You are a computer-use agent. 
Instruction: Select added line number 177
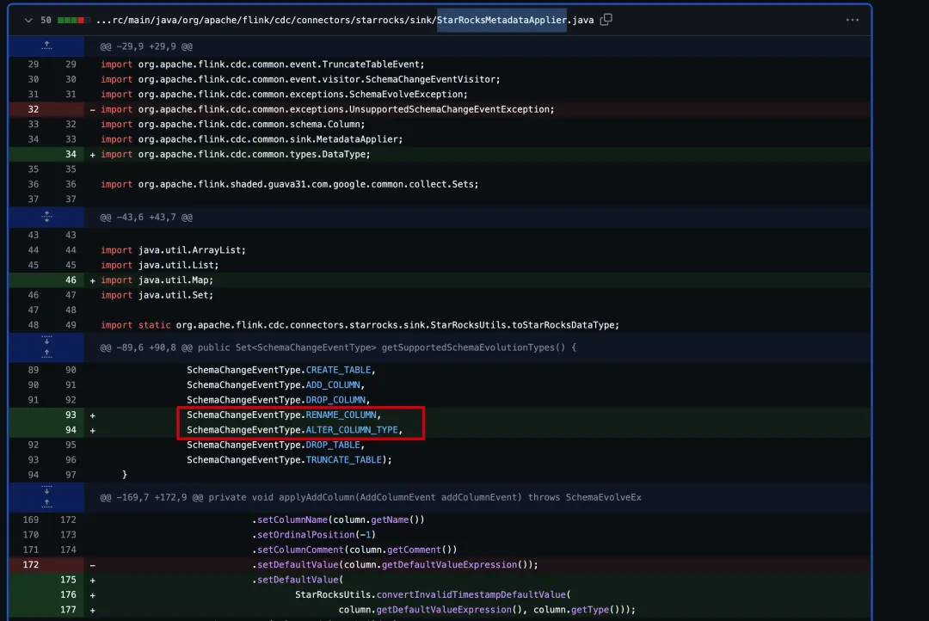68,610
